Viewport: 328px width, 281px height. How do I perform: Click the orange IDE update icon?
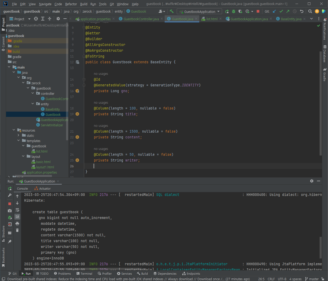point(317,11)
